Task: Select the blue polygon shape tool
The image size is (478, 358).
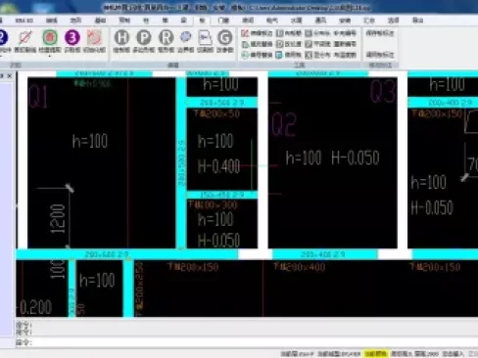Action: (185, 37)
